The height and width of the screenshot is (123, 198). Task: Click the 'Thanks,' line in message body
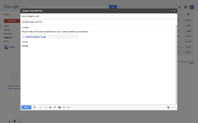[25, 42]
